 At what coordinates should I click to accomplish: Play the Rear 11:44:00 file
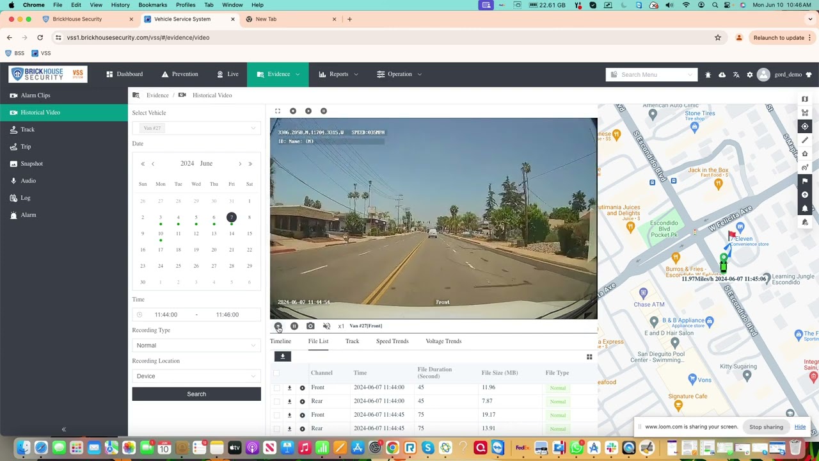302,401
